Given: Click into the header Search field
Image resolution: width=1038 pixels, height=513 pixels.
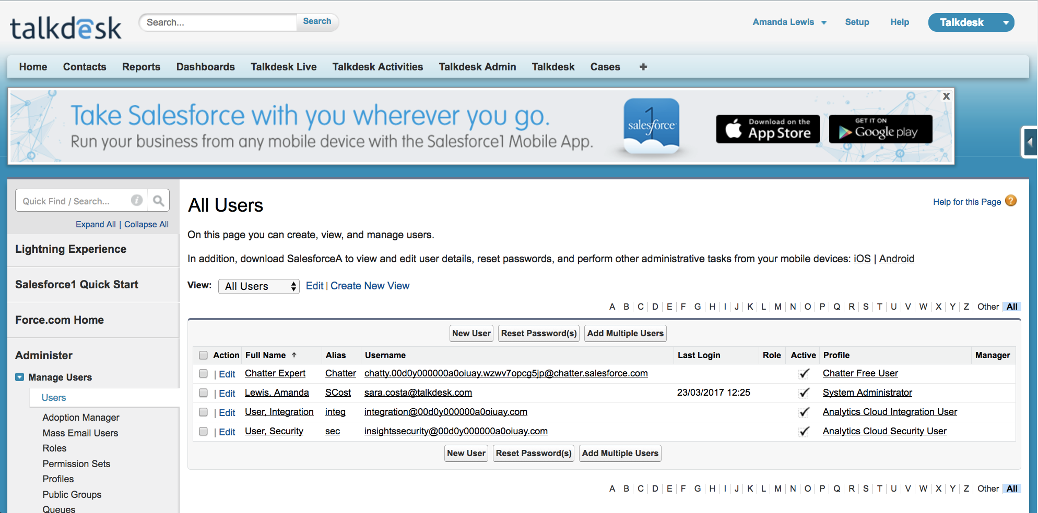Looking at the screenshot, I should pyautogui.click(x=218, y=22).
